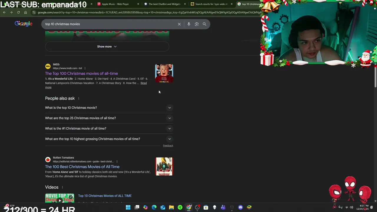This screenshot has width=377, height=212.
Task: Expand 'What is the top 10 Christmas movie?'
Action: click(x=109, y=108)
